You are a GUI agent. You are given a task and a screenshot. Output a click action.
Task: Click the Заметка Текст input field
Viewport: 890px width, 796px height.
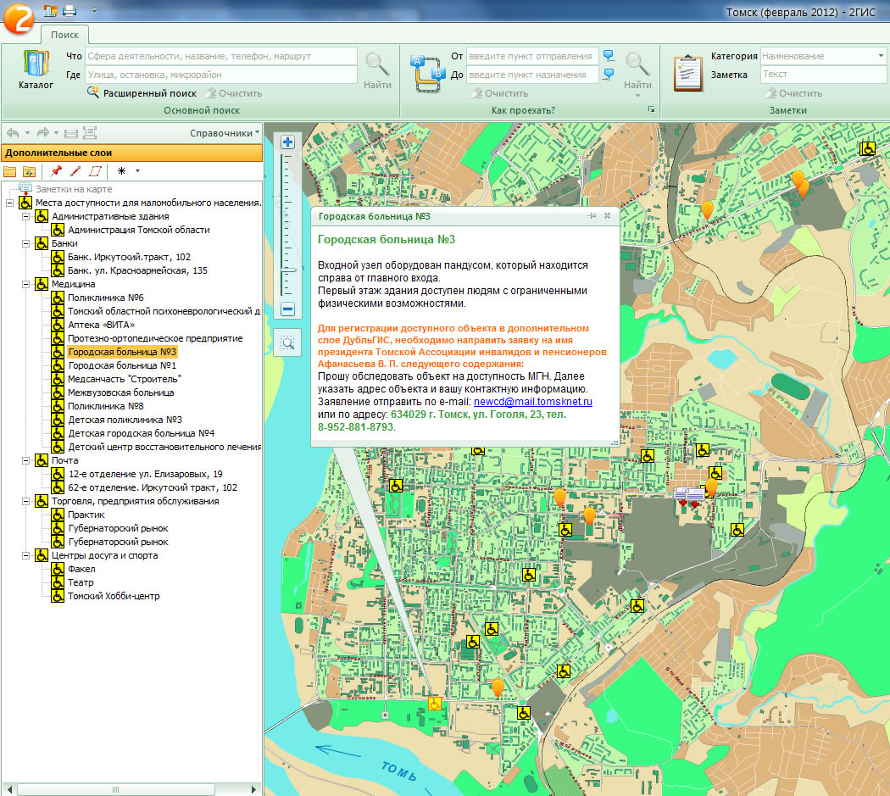pos(823,74)
